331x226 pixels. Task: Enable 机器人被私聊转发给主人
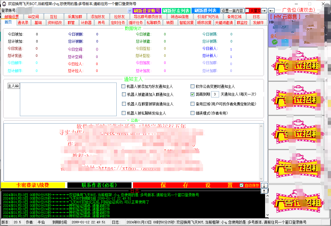124,113
